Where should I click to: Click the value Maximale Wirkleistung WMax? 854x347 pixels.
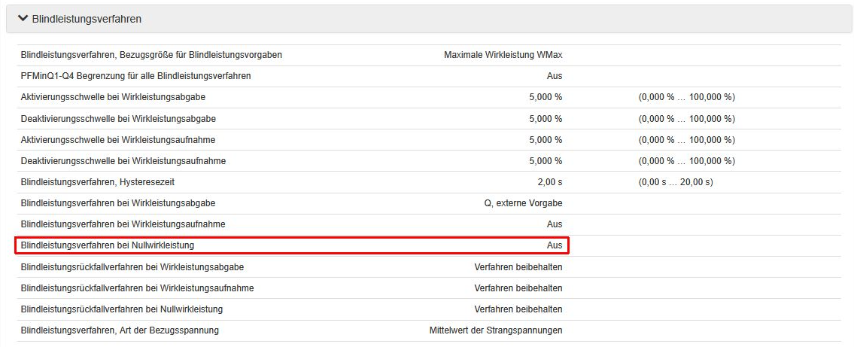[503, 55]
